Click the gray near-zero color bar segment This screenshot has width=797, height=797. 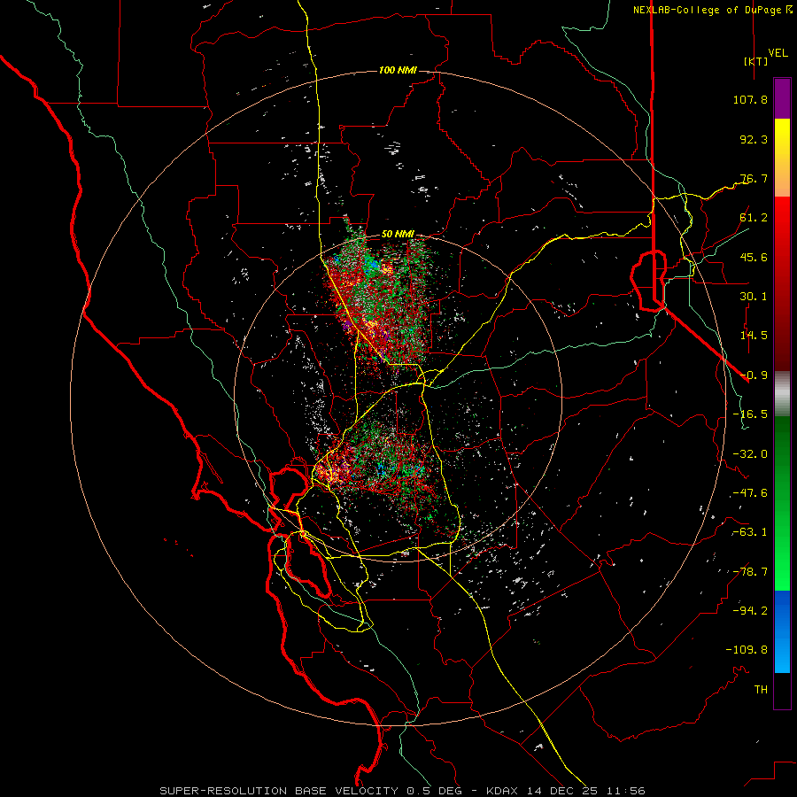782,393
